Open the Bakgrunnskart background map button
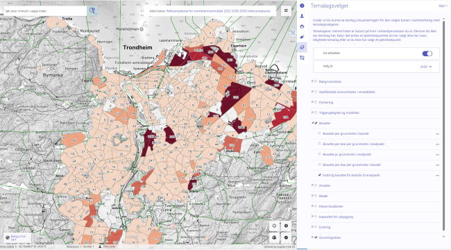The image size is (451, 250). pyautogui.click(x=17, y=237)
